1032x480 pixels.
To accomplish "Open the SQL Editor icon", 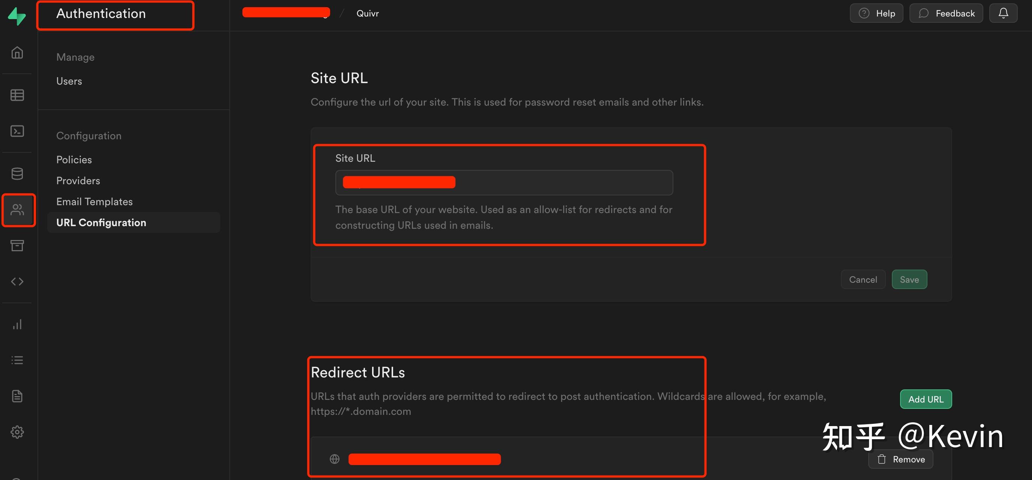I will (x=17, y=131).
